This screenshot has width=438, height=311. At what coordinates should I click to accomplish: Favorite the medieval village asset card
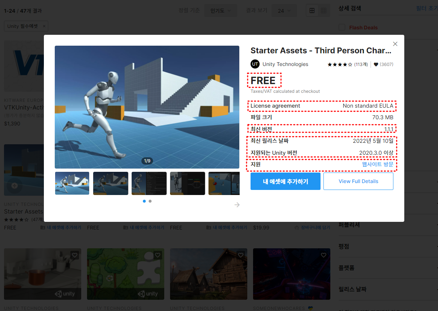coord(241,255)
